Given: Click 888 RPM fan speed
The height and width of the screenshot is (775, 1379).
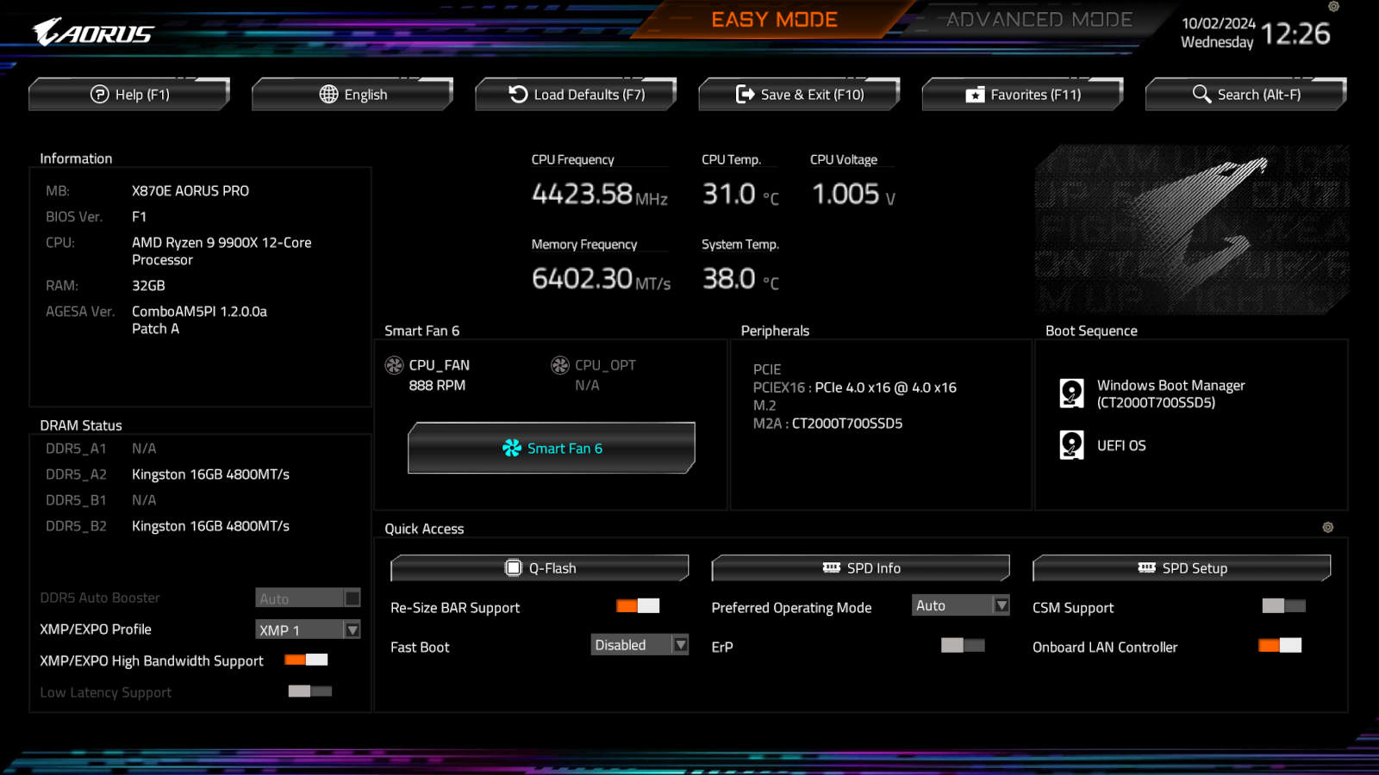Looking at the screenshot, I should tap(437, 386).
